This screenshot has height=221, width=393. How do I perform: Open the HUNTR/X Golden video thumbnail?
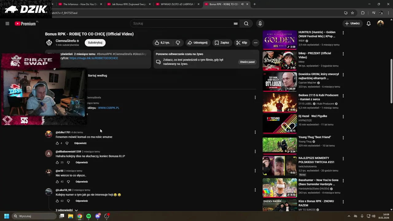(x=280, y=40)
